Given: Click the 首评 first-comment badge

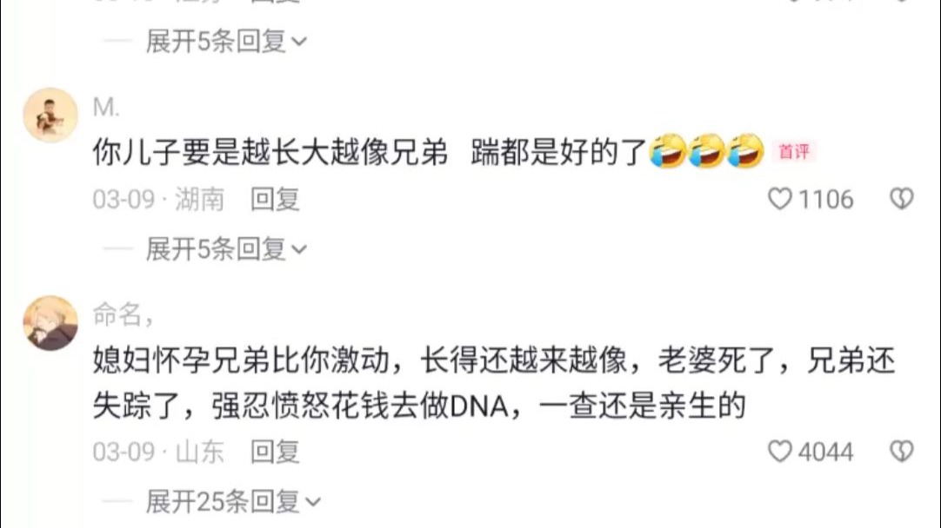Looking at the screenshot, I should coord(793,152).
